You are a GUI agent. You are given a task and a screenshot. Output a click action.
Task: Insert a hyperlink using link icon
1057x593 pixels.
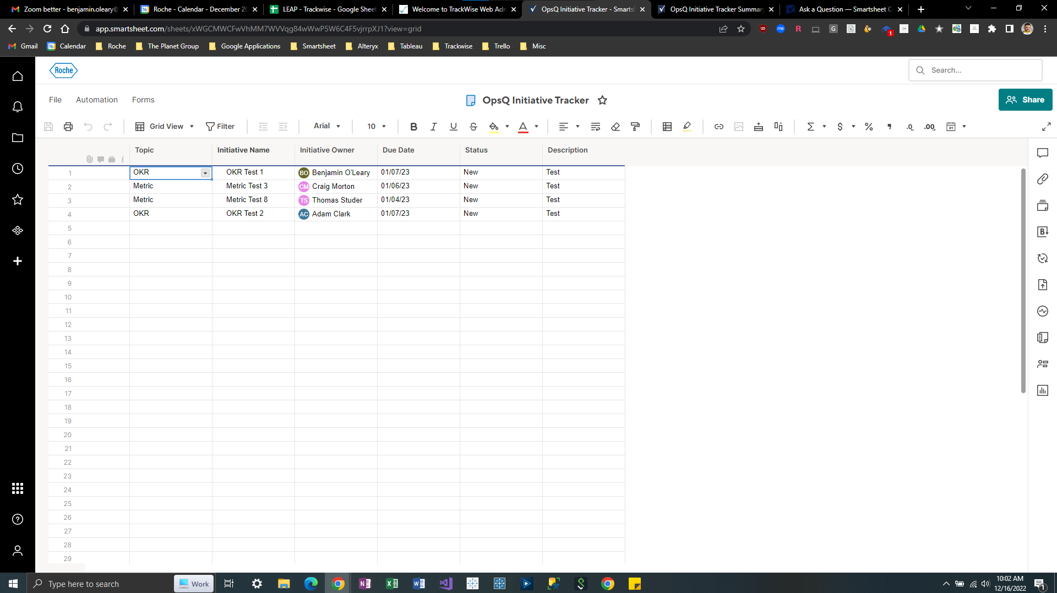coord(719,127)
